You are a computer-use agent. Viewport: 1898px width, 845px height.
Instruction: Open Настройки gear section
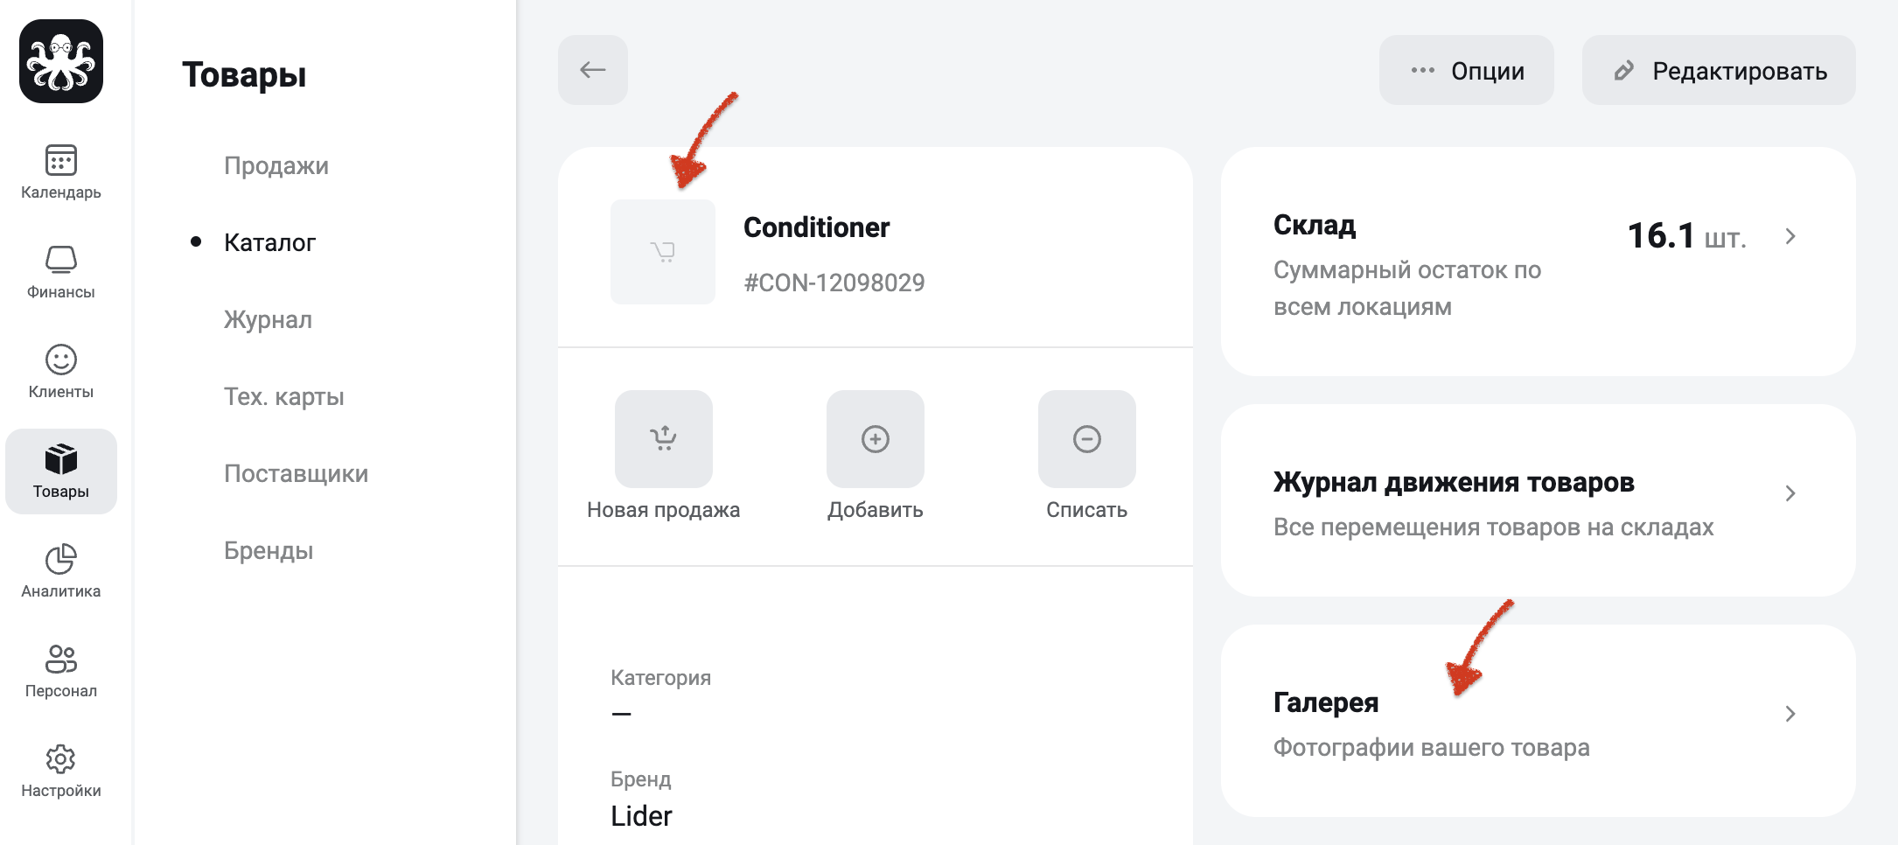tap(61, 771)
